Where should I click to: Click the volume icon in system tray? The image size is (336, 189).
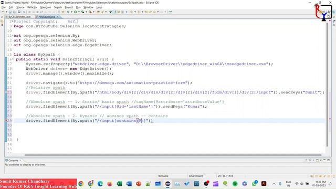point(302,184)
